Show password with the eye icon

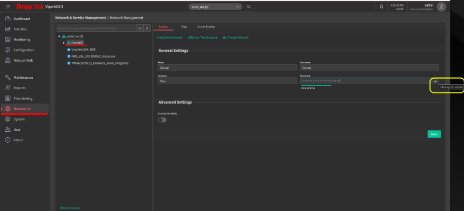(435, 81)
